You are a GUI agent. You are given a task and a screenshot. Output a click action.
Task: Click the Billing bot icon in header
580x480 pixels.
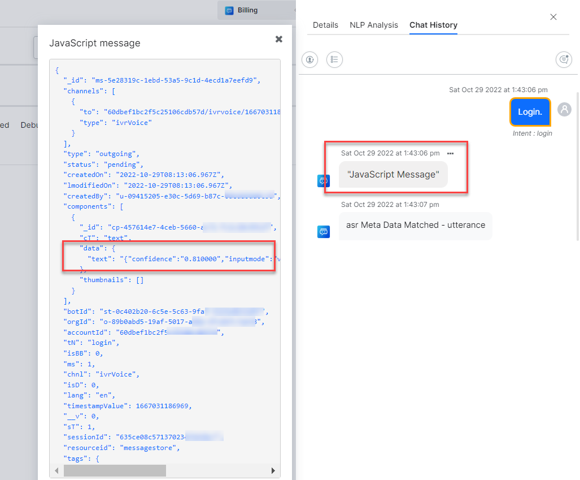[229, 10]
